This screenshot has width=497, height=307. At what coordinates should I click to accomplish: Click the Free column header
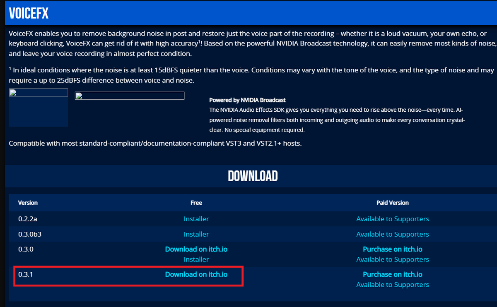click(x=196, y=203)
